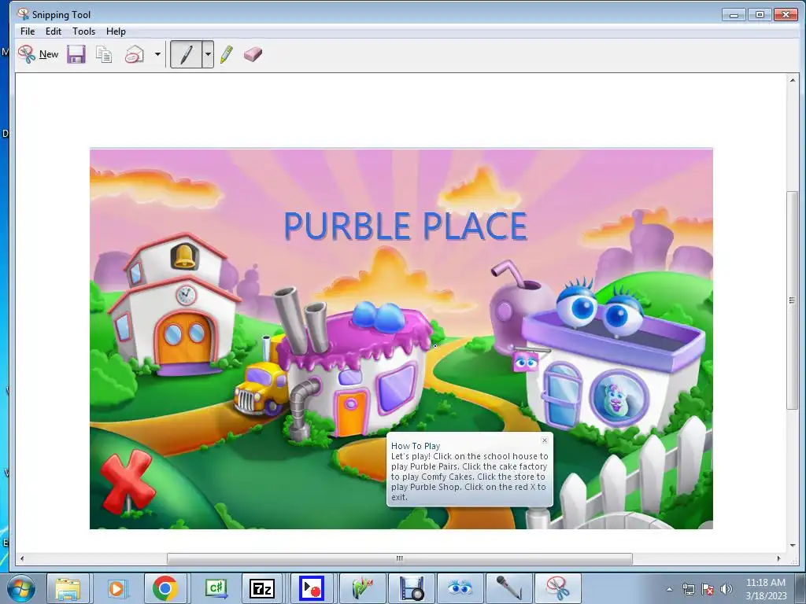Viewport: 806px width, 604px height.
Task: Click the vertical scrollbar up arrow
Action: pos(792,80)
